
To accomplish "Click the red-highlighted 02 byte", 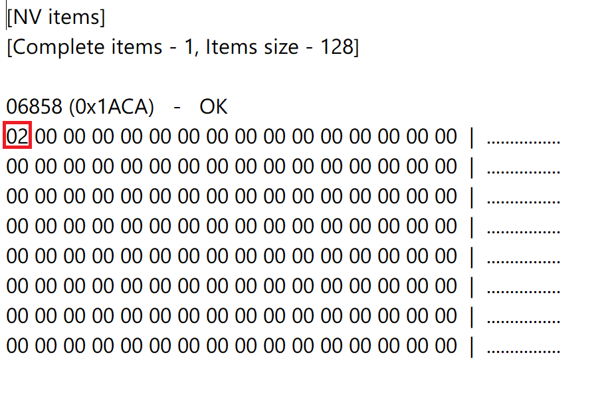I will (17, 137).
